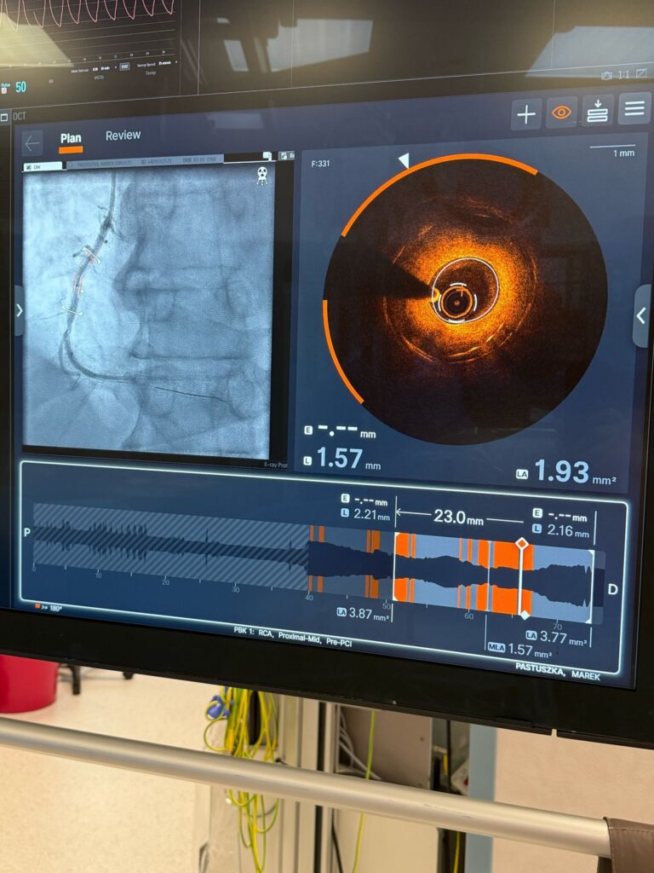Viewport: 654px width, 873px height.
Task: Click the white triangle marker on OCT ring
Action: (404, 160)
